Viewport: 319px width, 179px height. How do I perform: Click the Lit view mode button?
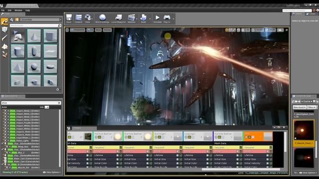[x=90, y=30]
